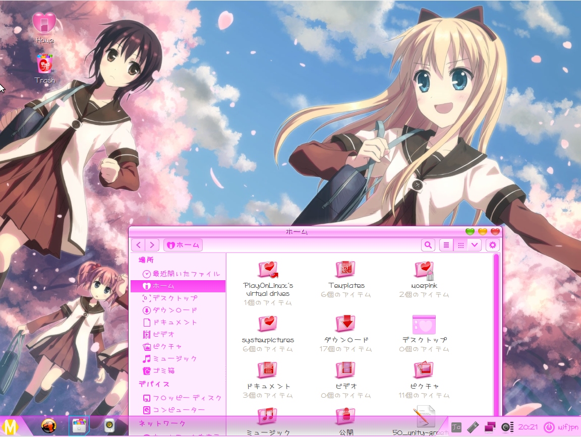Select the ドキュメント folder icon in the file pane

click(x=268, y=370)
